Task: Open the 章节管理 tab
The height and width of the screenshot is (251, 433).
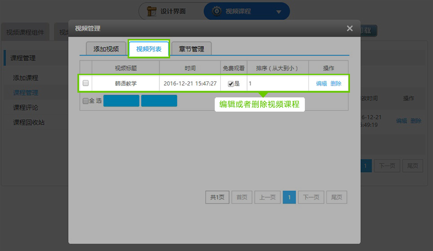Action: (191, 49)
